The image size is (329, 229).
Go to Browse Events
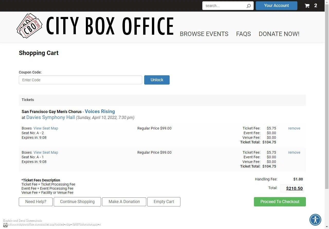[x=204, y=34]
